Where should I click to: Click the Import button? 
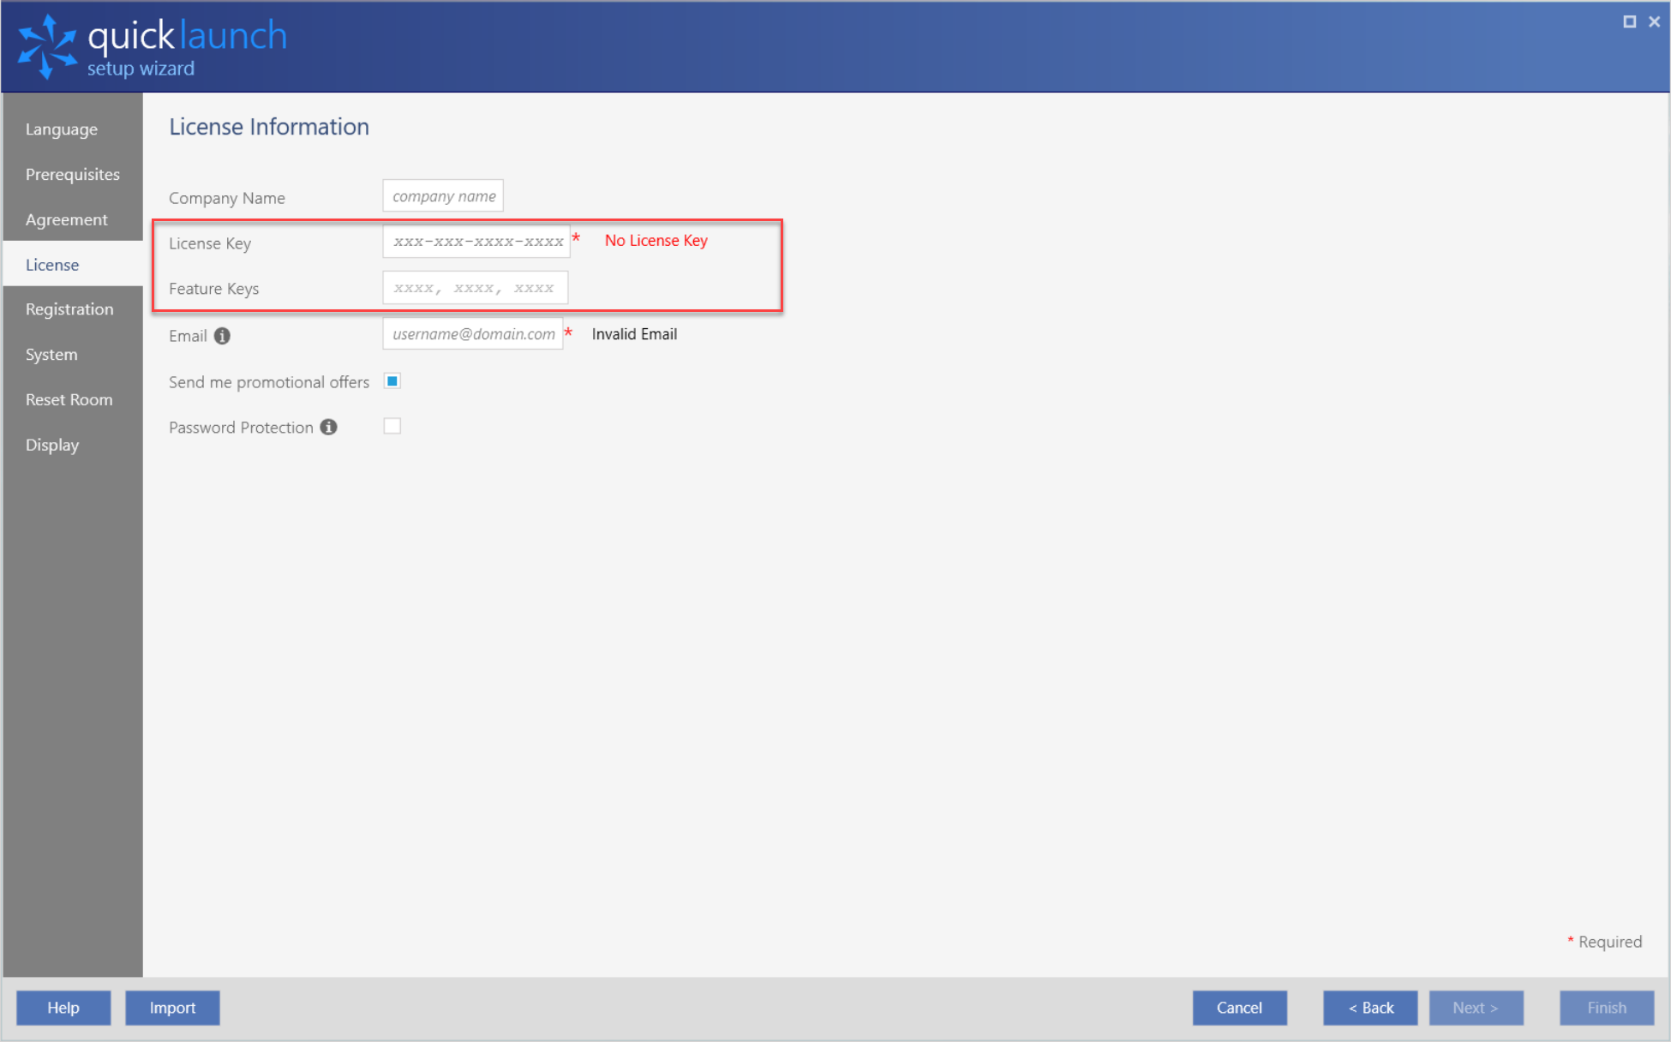coord(171,1008)
